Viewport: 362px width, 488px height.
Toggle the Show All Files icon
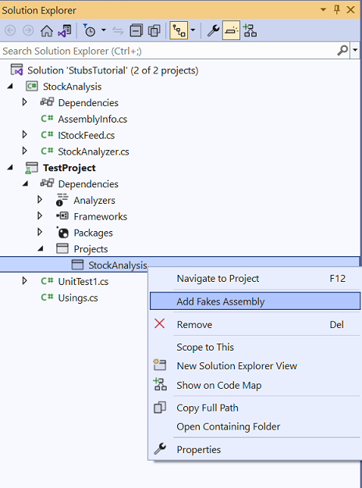[x=154, y=30]
